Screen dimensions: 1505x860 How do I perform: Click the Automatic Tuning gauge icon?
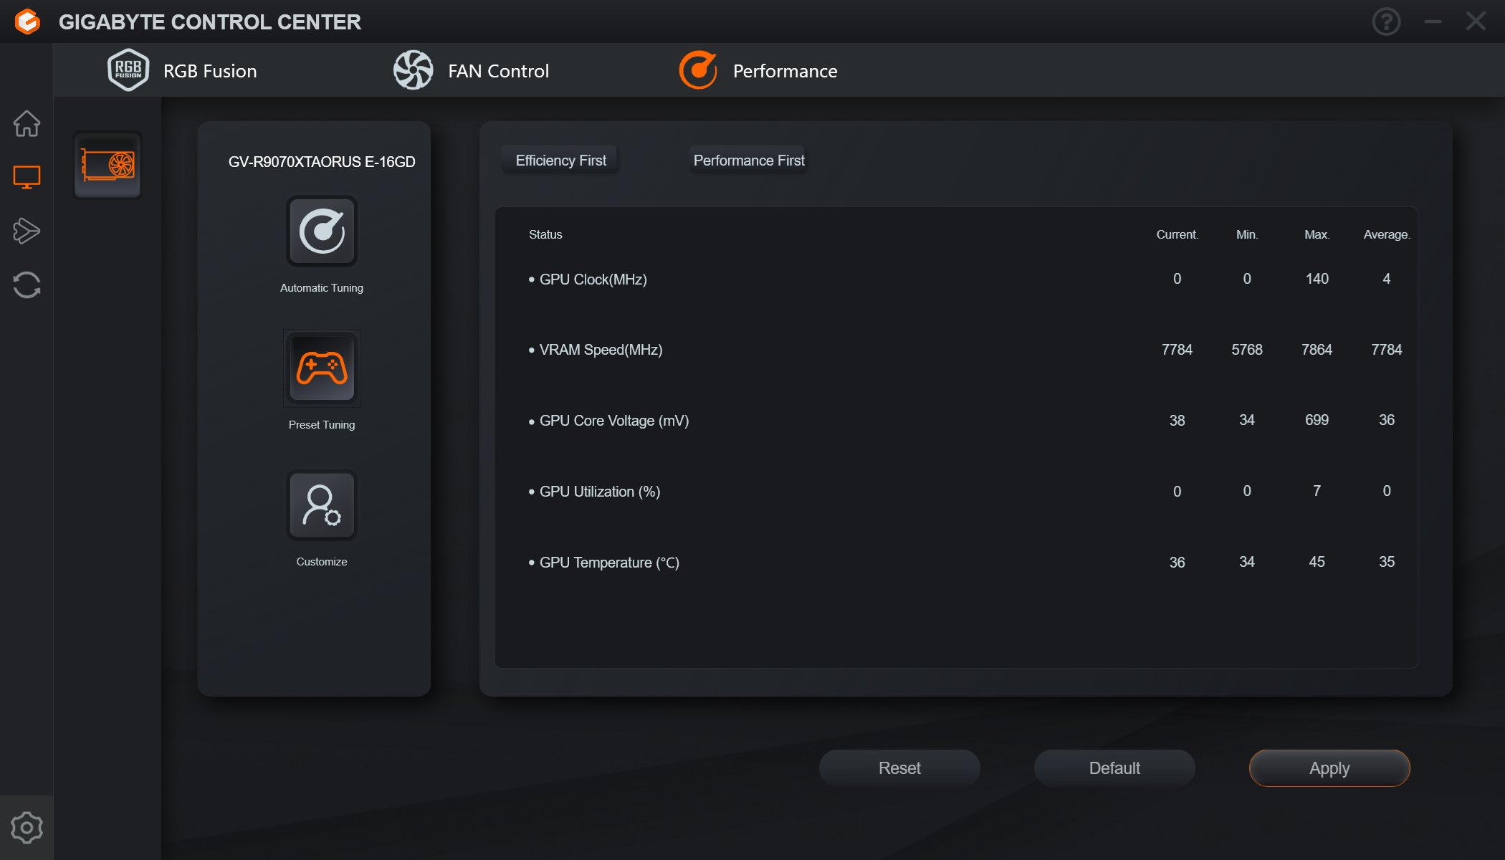(322, 231)
